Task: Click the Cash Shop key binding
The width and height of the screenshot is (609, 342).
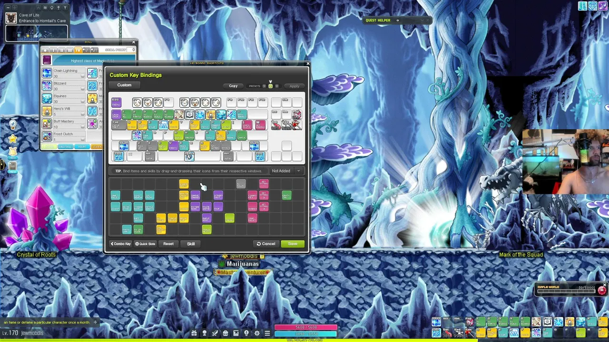Action: pos(116,114)
